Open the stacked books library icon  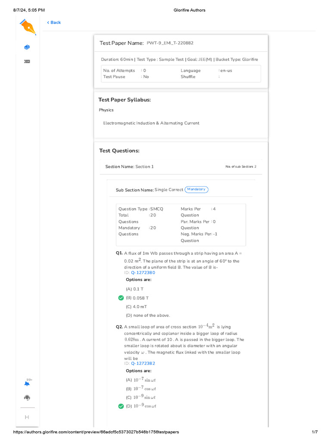[27, 47]
